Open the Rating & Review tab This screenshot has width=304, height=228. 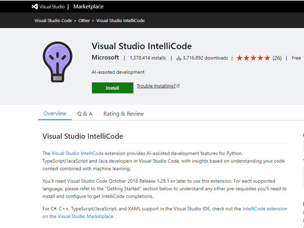click(x=123, y=114)
